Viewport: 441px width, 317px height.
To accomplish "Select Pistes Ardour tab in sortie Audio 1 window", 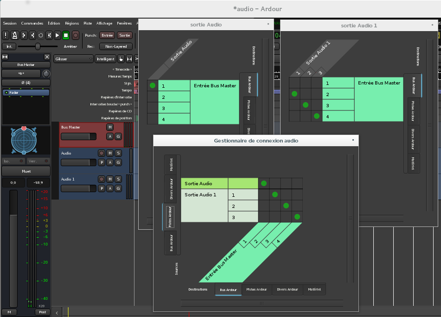I will 413,111.
